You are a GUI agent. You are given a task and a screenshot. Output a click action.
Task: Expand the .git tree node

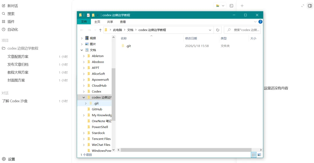[86, 103]
